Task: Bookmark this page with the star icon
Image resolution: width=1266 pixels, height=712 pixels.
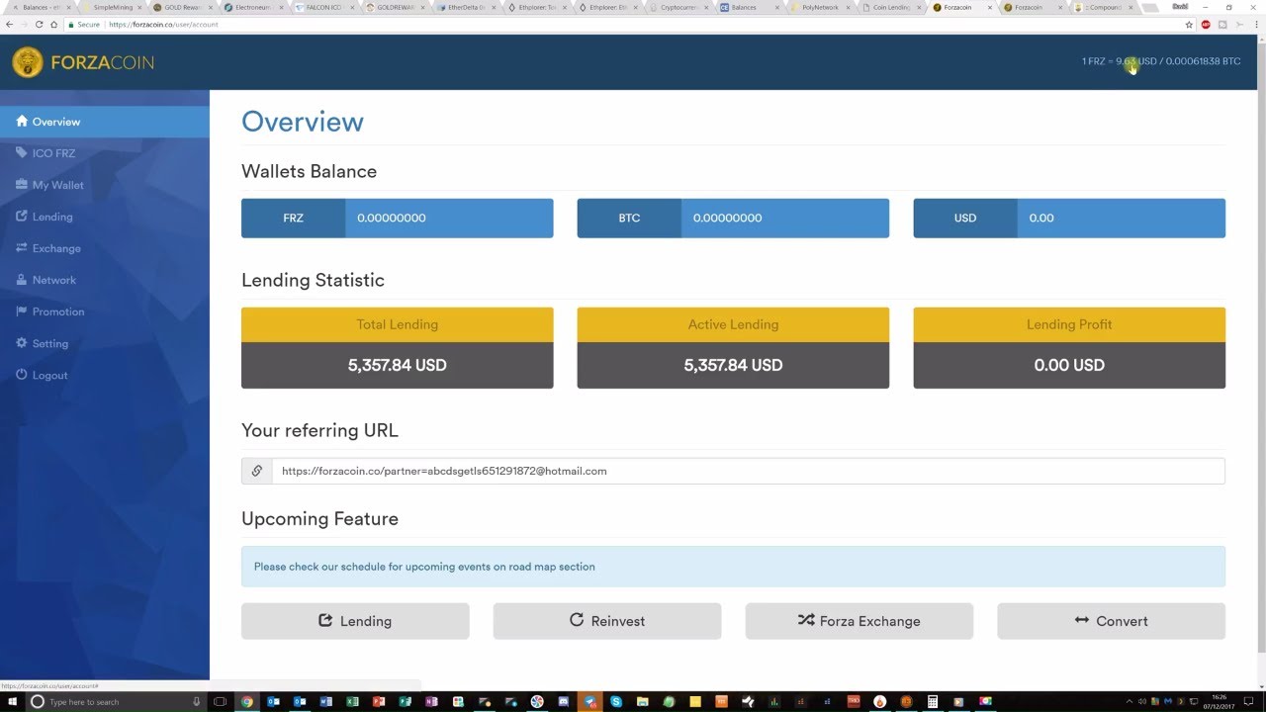Action: point(1189,24)
